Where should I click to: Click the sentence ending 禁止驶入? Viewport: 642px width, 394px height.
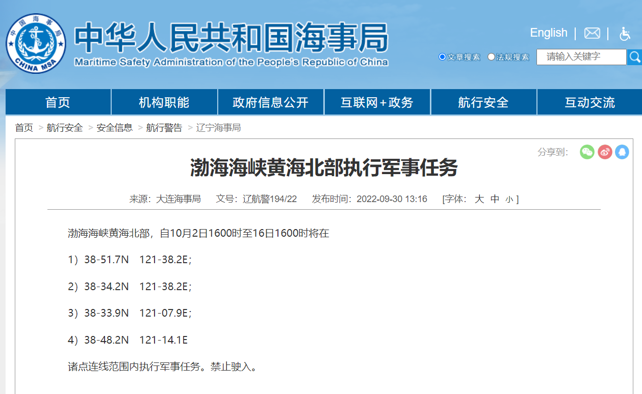click(163, 367)
